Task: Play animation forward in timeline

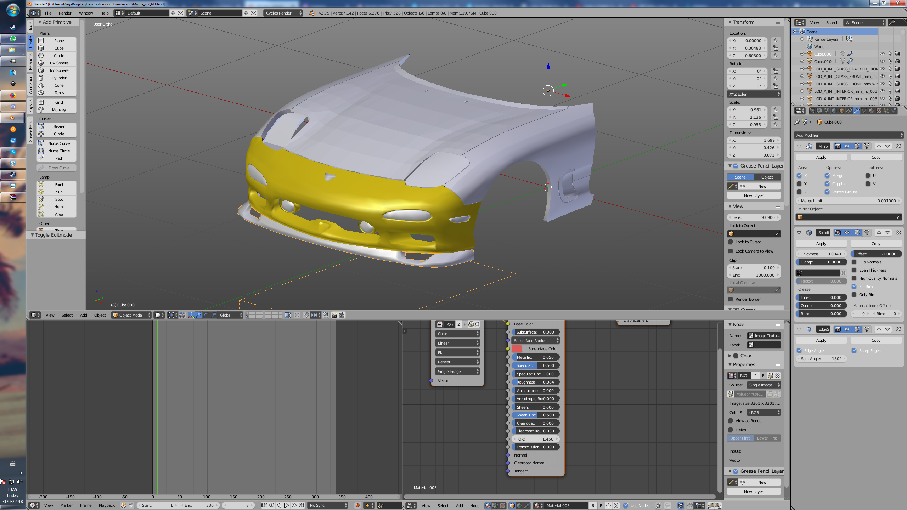Action: point(286,505)
